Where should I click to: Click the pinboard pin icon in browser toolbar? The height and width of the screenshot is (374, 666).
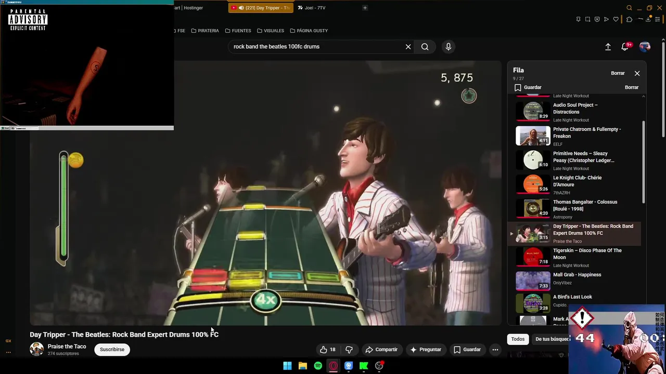tap(578, 19)
